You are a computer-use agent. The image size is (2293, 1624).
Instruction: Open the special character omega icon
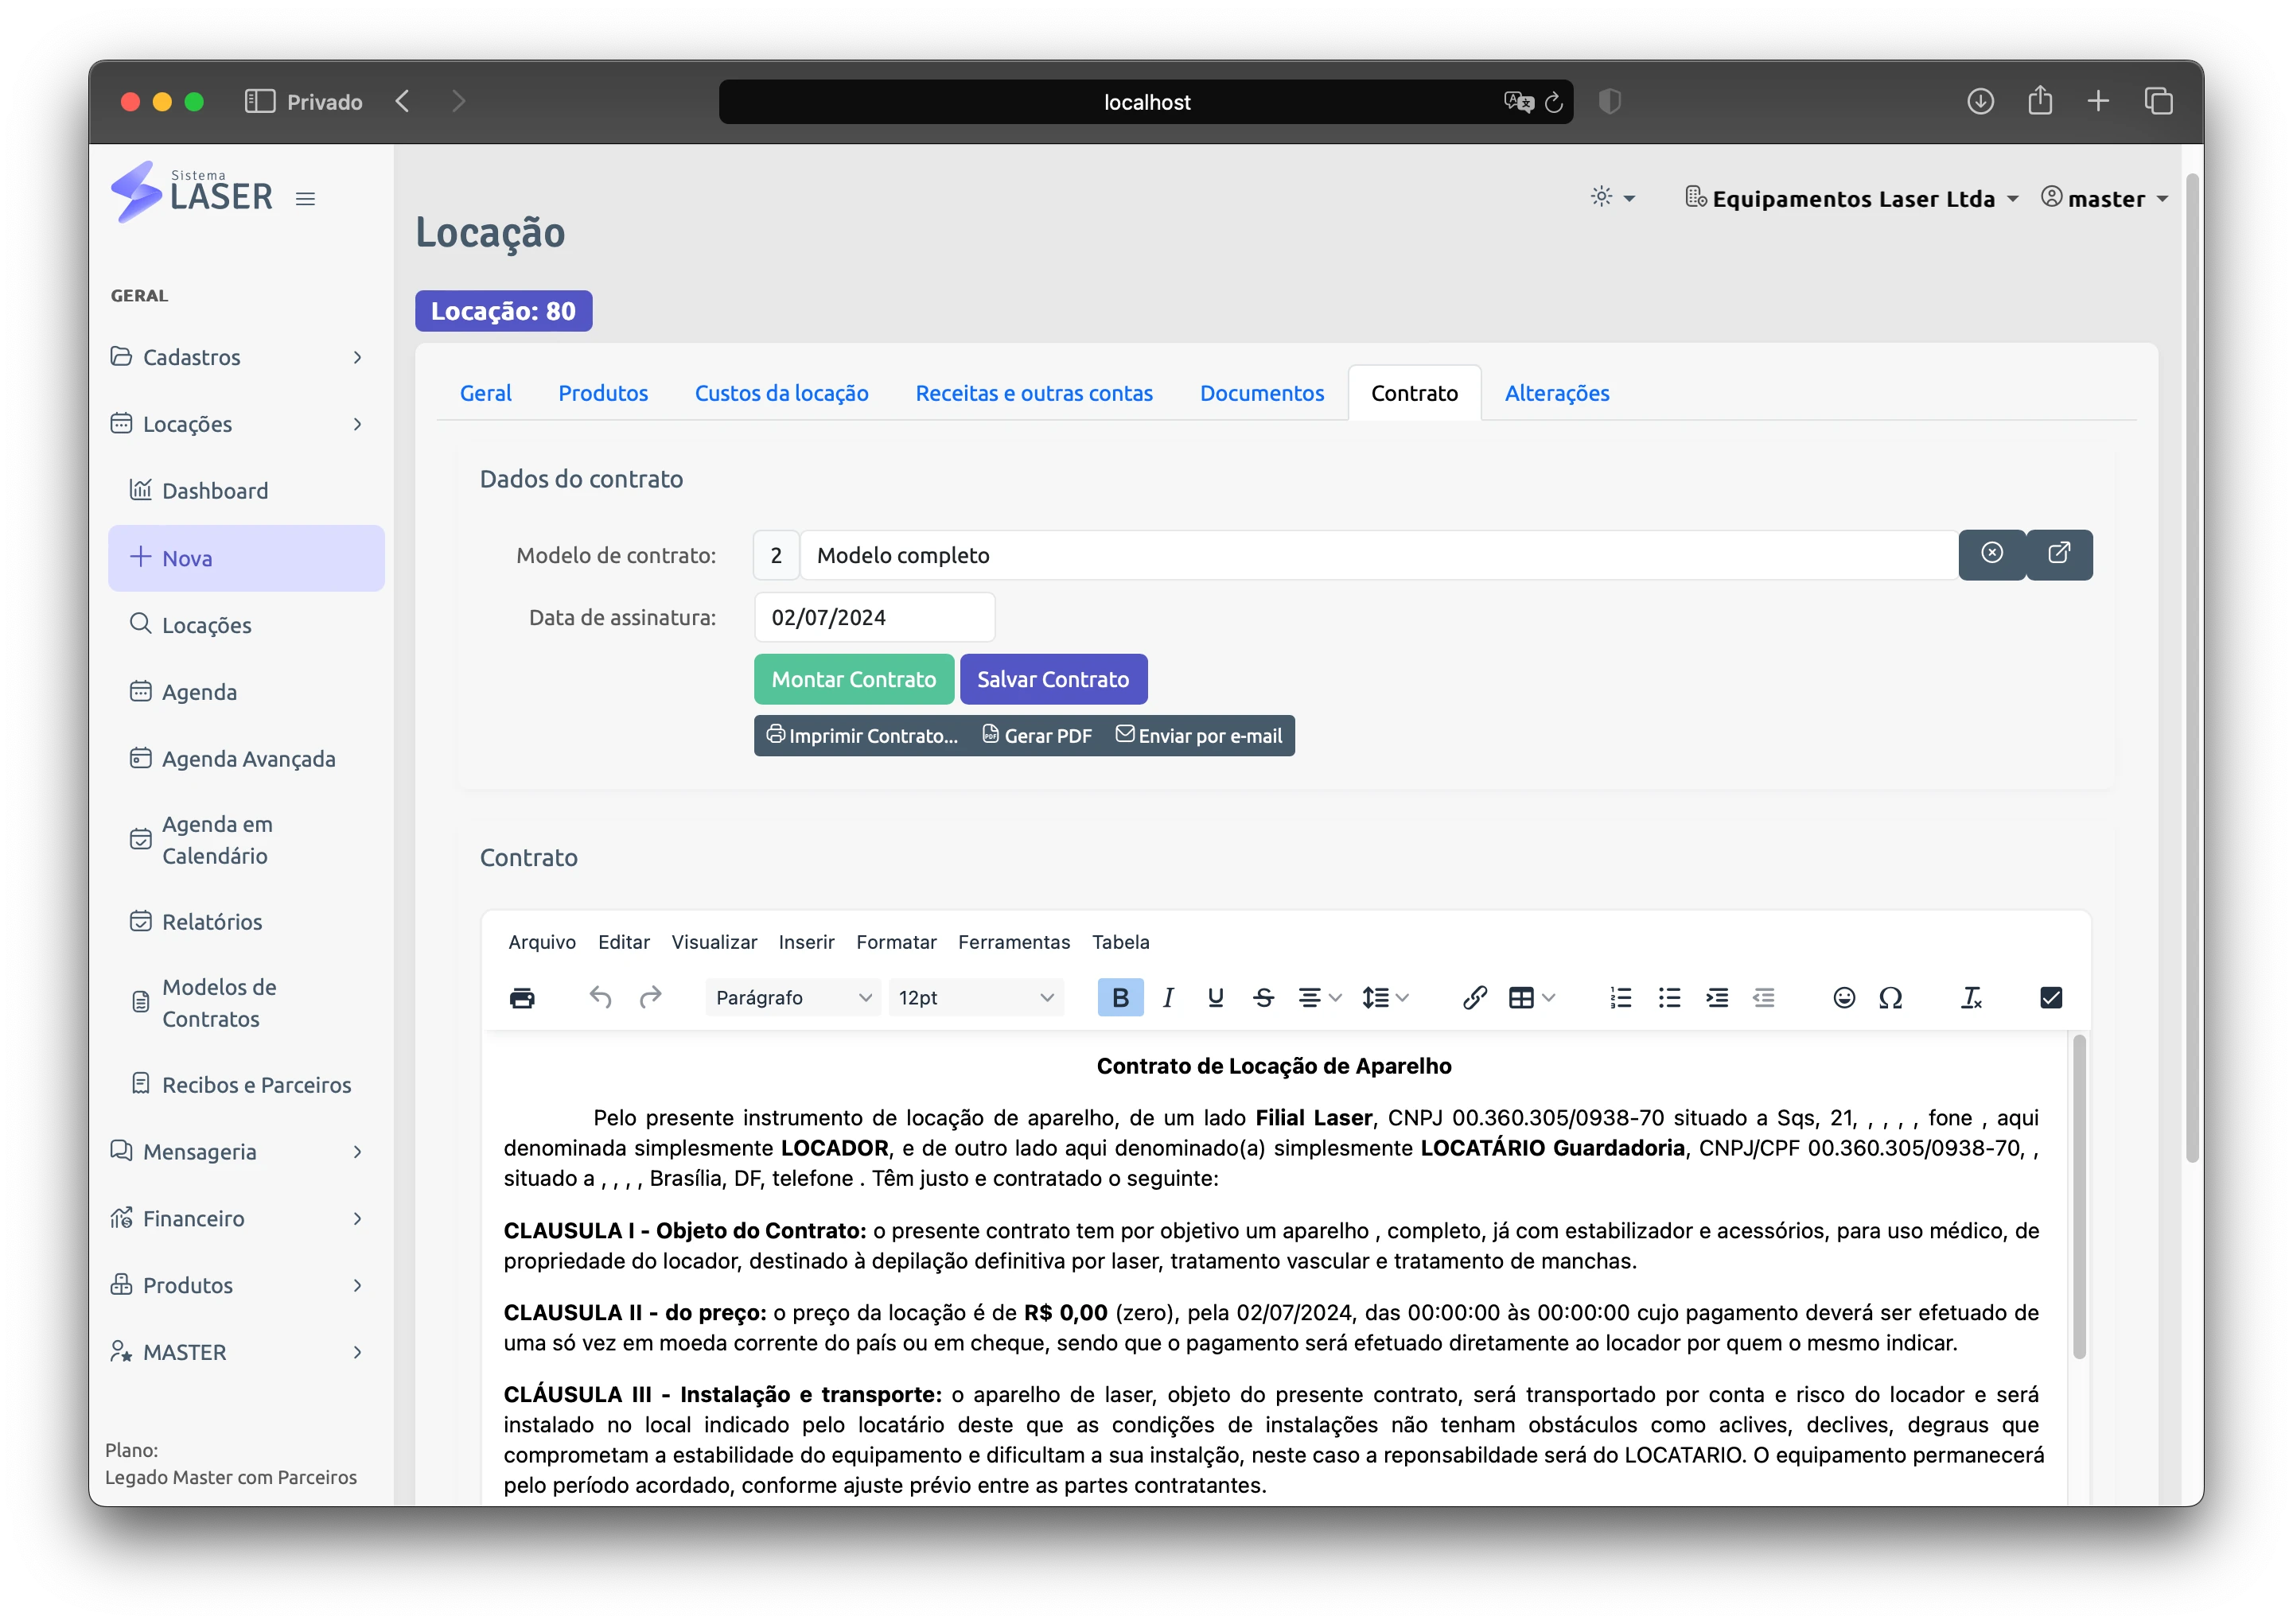click(x=1890, y=997)
